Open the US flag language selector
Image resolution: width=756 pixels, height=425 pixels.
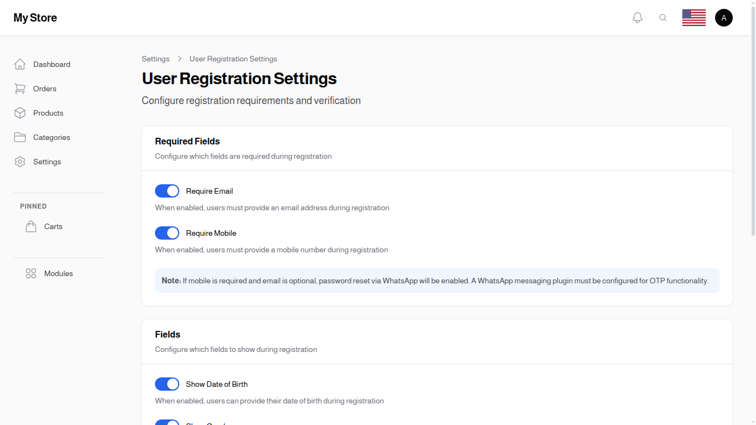click(693, 17)
